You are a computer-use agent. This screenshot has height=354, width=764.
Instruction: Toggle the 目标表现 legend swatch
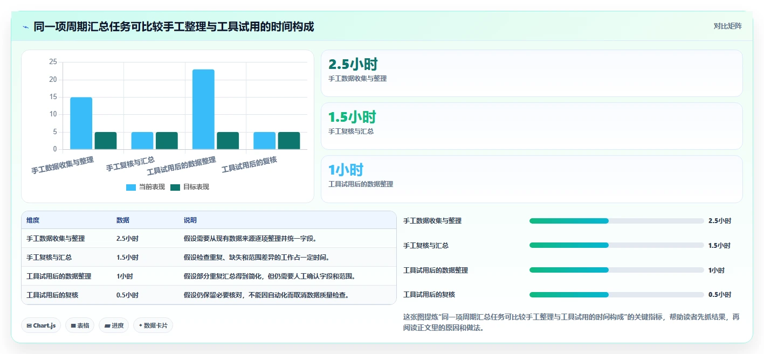pos(175,187)
